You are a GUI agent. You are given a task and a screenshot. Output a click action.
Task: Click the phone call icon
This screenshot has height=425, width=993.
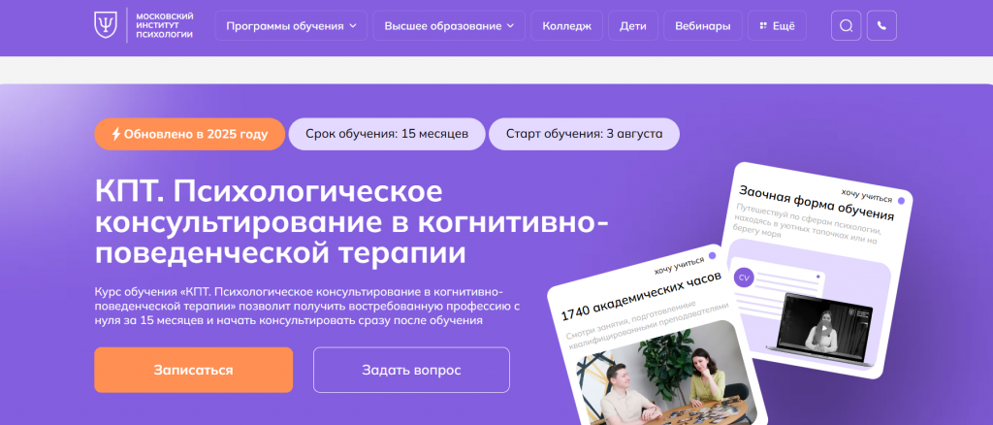pyautogui.click(x=881, y=26)
